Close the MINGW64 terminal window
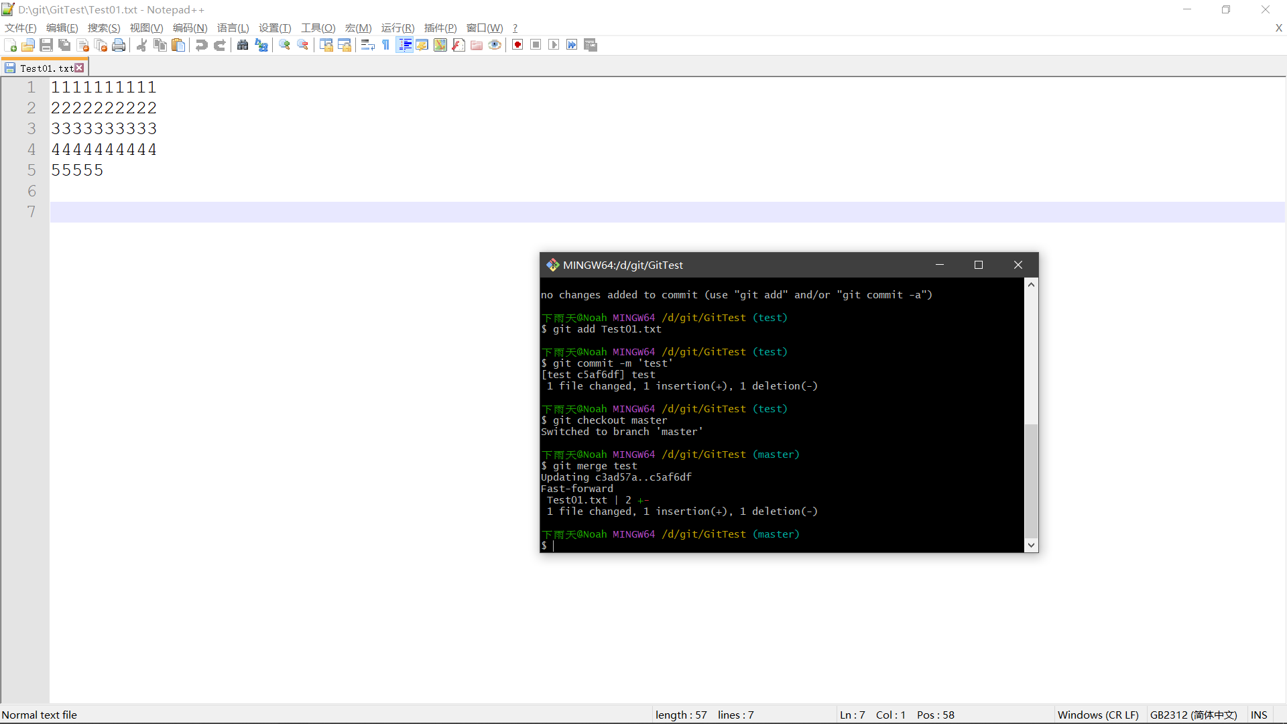The height and width of the screenshot is (724, 1287). (x=1018, y=265)
